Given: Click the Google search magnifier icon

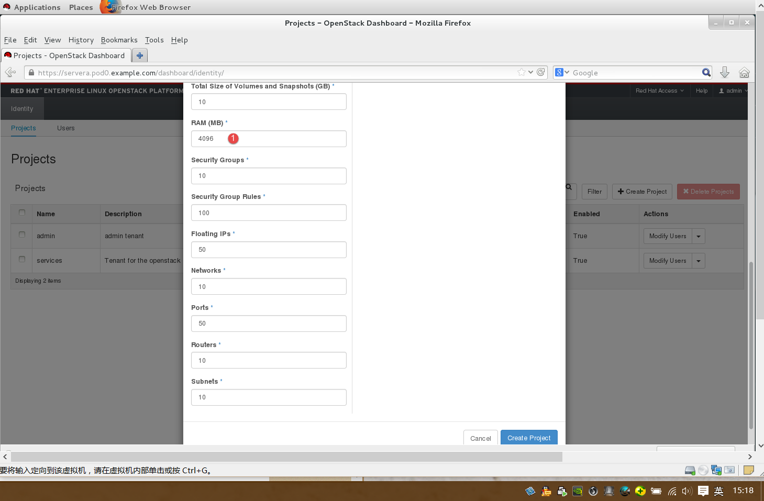Looking at the screenshot, I should [x=706, y=72].
